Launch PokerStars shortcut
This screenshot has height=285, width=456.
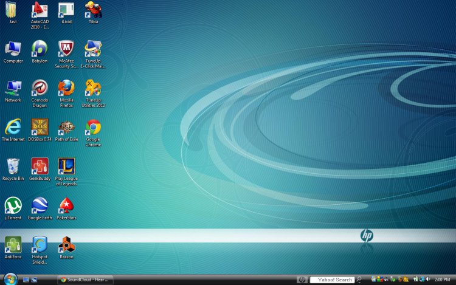click(66, 208)
